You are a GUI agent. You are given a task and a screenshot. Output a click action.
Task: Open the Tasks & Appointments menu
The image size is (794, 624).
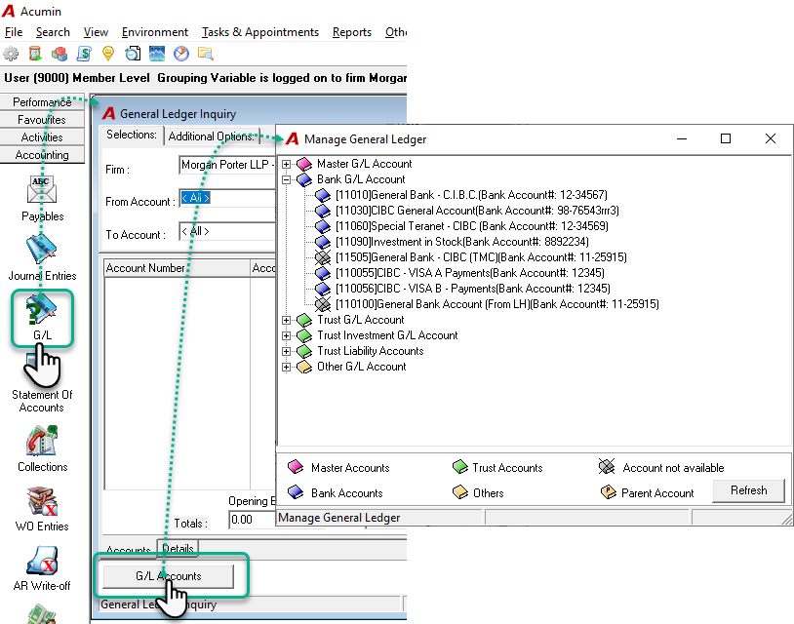[260, 32]
